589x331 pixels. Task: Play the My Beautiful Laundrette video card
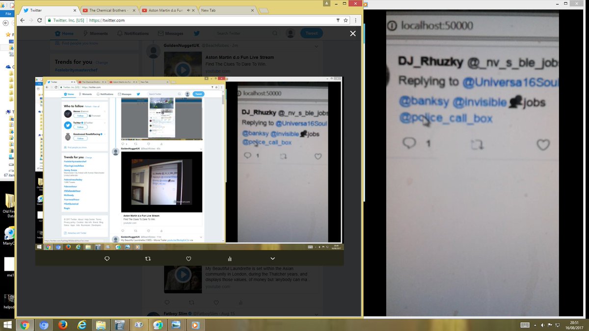coord(183,275)
